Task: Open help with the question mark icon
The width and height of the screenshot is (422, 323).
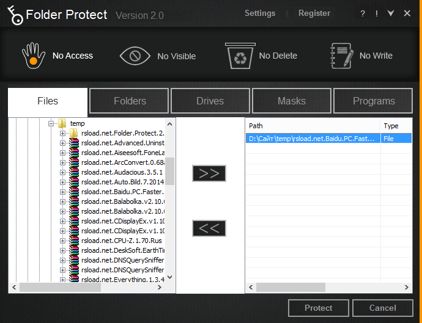Action: (x=363, y=13)
